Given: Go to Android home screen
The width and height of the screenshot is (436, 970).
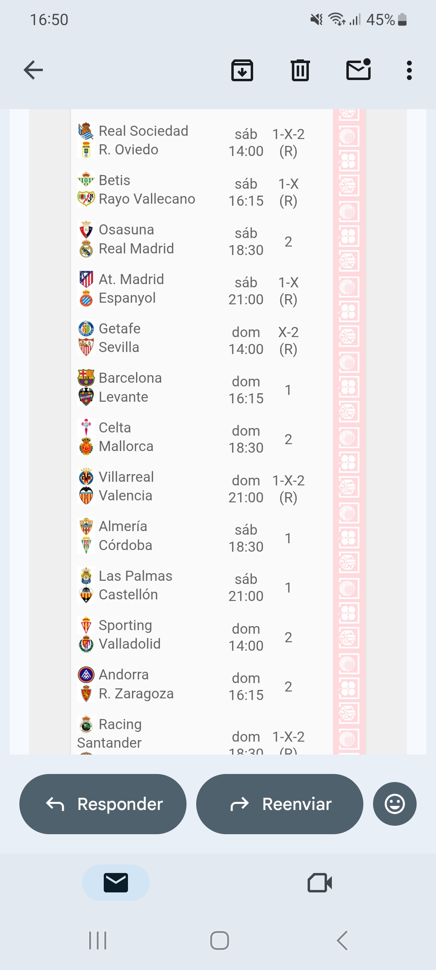Looking at the screenshot, I should [x=219, y=940].
